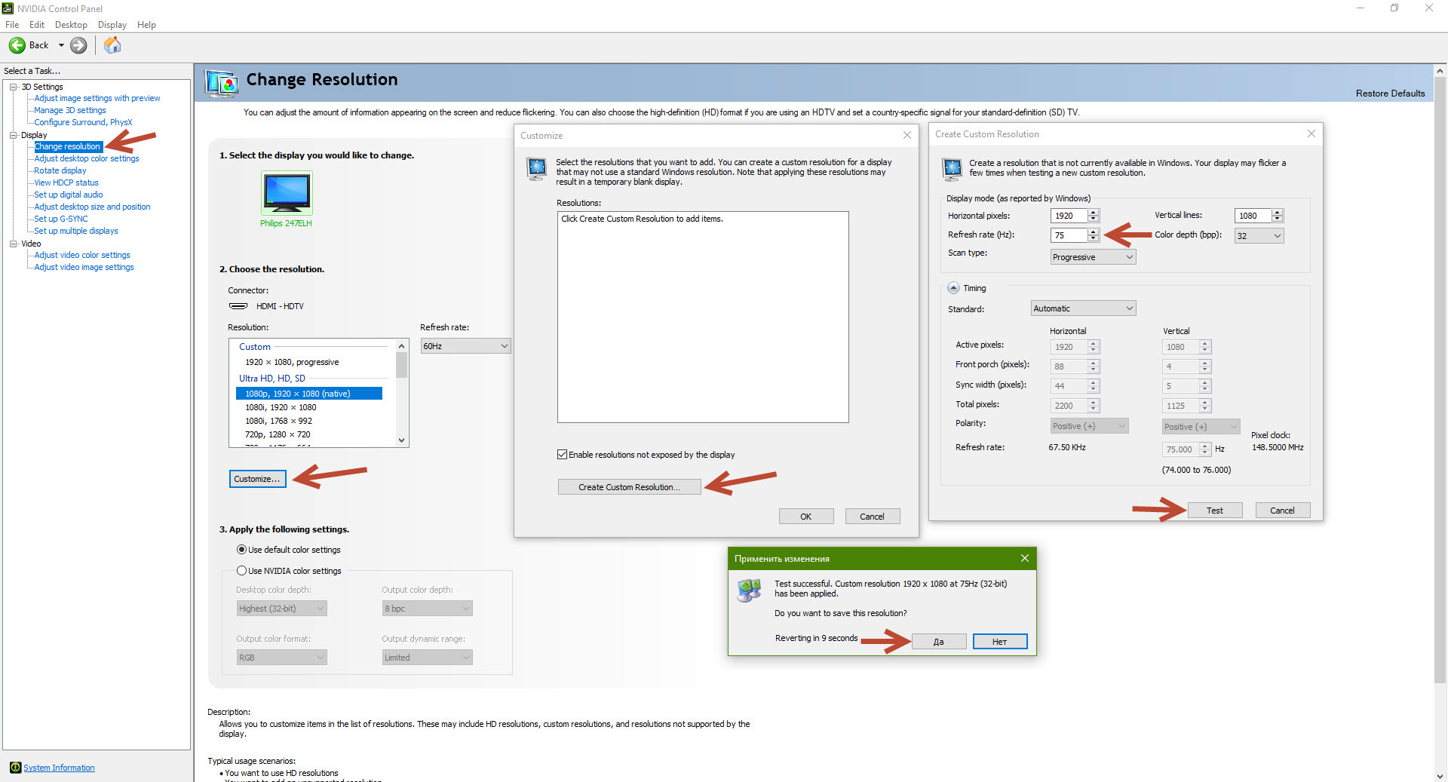Viewport: 1448px width, 782px height.
Task: Open Configure Surround, PhysX
Action: (x=83, y=122)
